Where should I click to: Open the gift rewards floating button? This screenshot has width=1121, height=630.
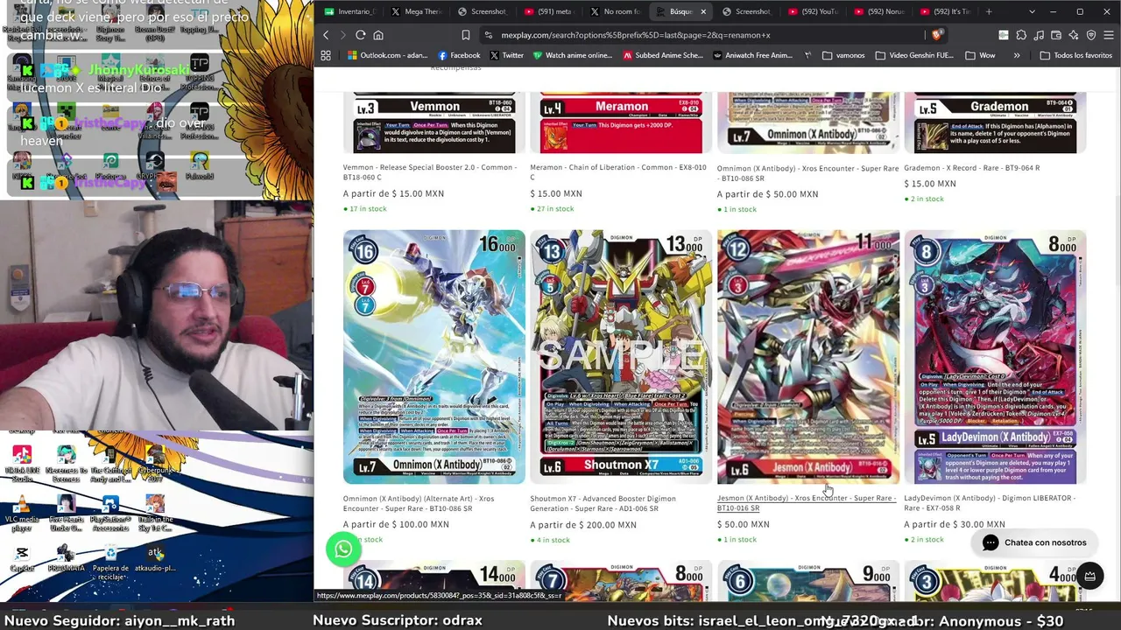(1089, 576)
